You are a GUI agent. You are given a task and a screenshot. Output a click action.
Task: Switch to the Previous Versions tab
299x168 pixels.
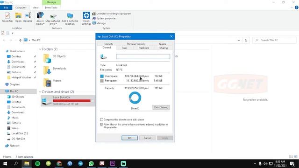coord(136,44)
